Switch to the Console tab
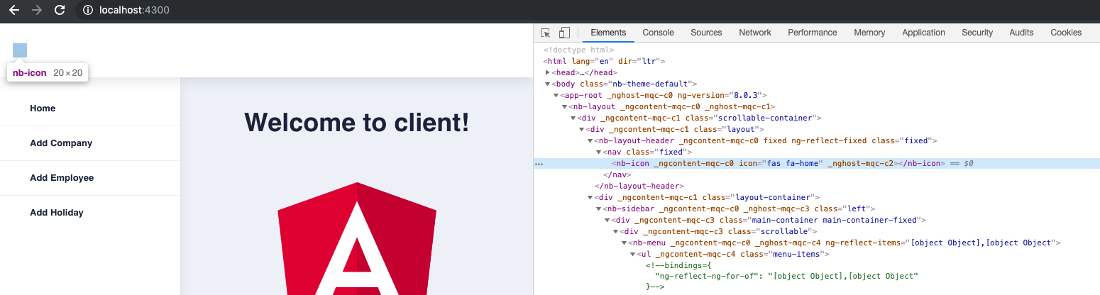The image size is (1100, 295). click(658, 33)
